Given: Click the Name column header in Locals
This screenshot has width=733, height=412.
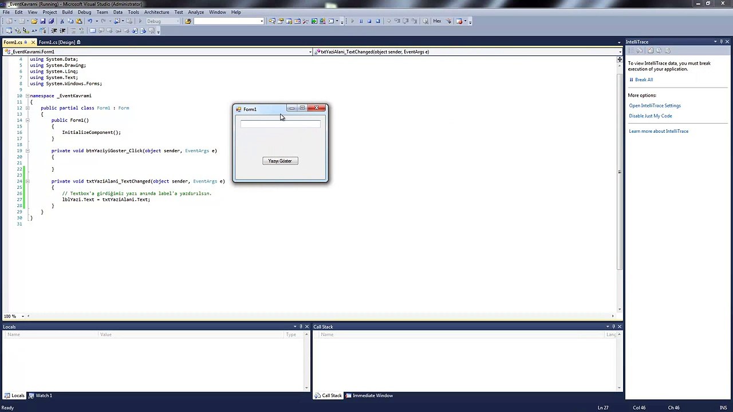Looking at the screenshot, I should point(52,334).
